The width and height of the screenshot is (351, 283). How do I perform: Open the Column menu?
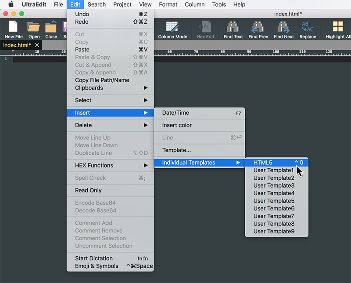[194, 4]
